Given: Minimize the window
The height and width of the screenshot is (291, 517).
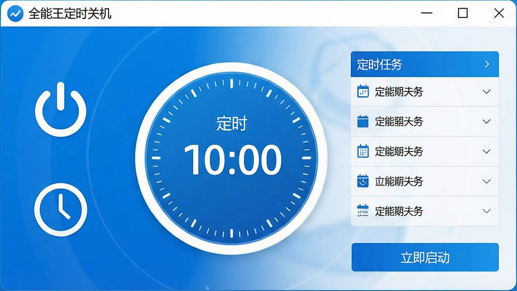Looking at the screenshot, I should tap(427, 13).
